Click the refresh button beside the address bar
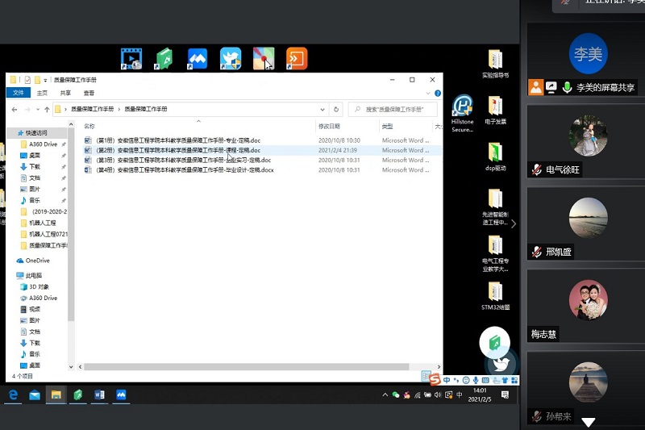This screenshot has width=645, height=430. point(336,109)
